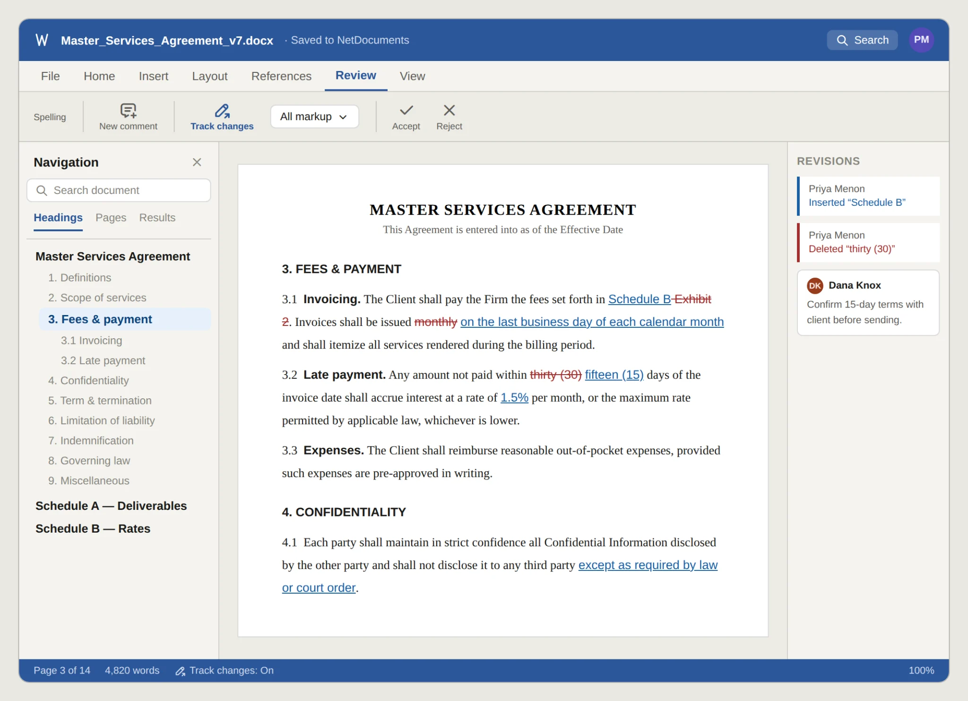Image resolution: width=968 pixels, height=701 pixels.
Task: Jump to 3.2 Late payment subheading
Action: [x=103, y=360]
